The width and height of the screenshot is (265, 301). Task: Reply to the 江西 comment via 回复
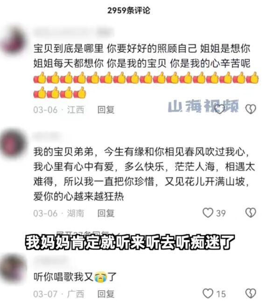click(106, 110)
